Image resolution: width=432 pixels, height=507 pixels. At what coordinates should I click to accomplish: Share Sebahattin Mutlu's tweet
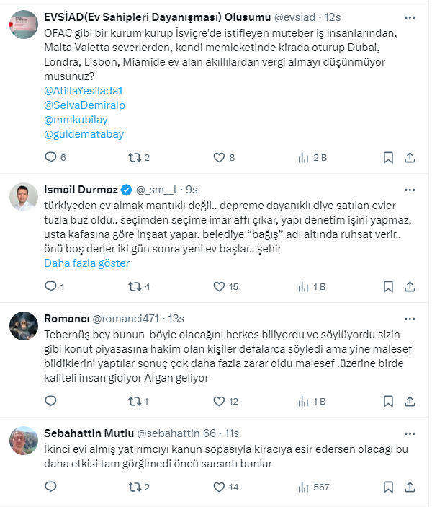coord(410,488)
